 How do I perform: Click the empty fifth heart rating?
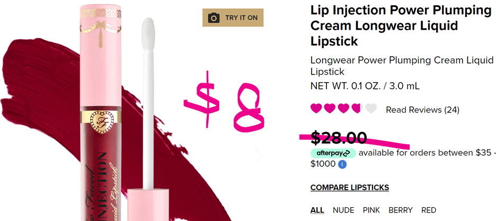pyautogui.click(x=371, y=109)
